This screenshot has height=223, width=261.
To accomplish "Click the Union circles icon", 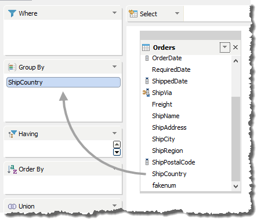I will (x=12, y=206).
